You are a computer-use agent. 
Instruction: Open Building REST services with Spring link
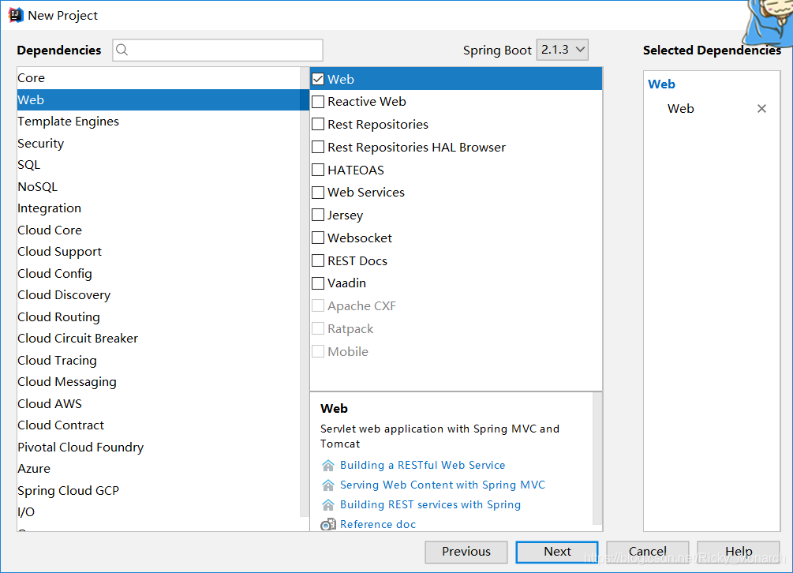tap(430, 504)
